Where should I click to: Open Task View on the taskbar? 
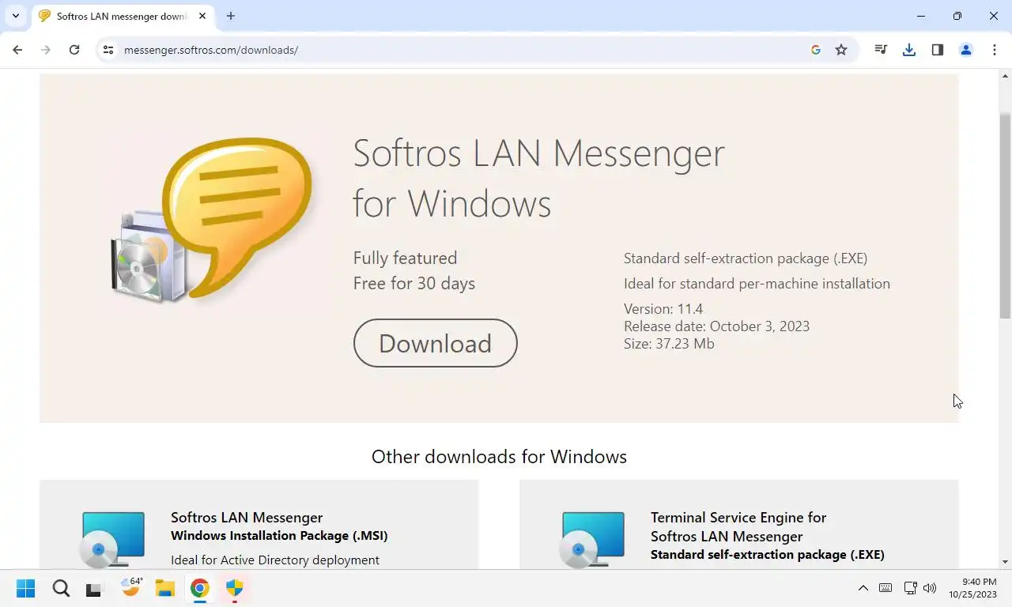94,588
